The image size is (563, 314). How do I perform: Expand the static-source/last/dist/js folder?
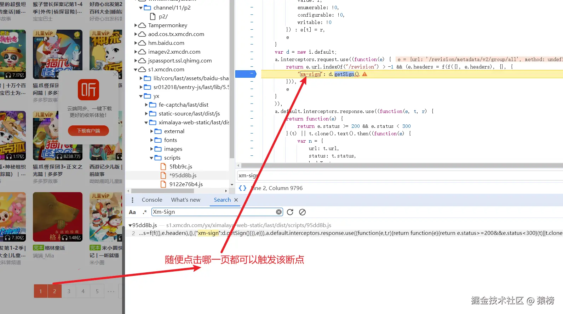146,113
